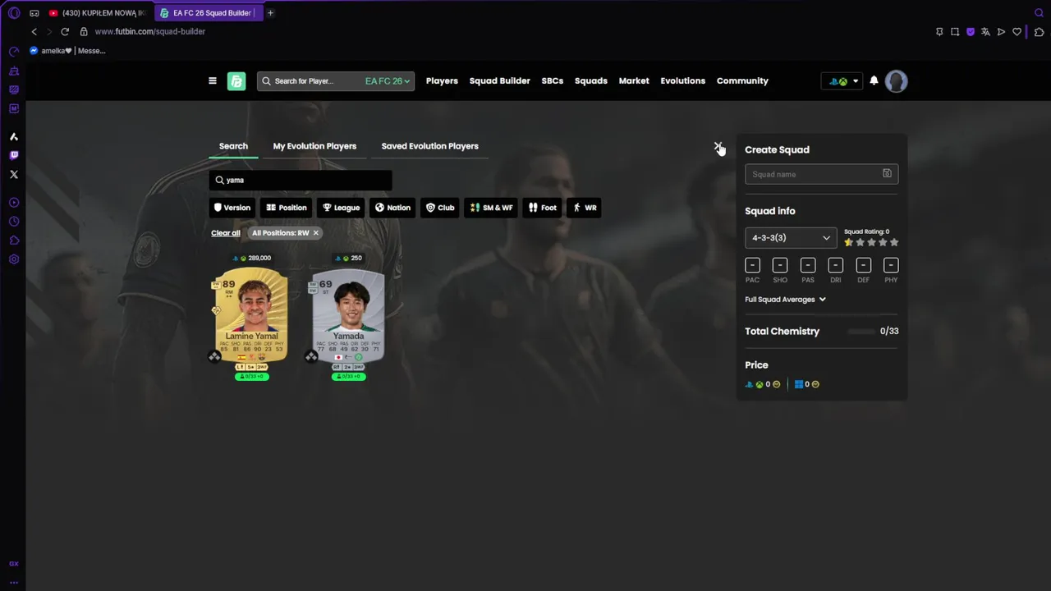This screenshot has height=591, width=1051.
Task: Click the SHO average box
Action: [x=780, y=265]
